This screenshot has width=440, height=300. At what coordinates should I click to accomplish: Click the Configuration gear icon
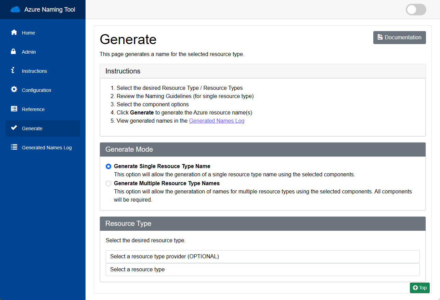pyautogui.click(x=14, y=90)
